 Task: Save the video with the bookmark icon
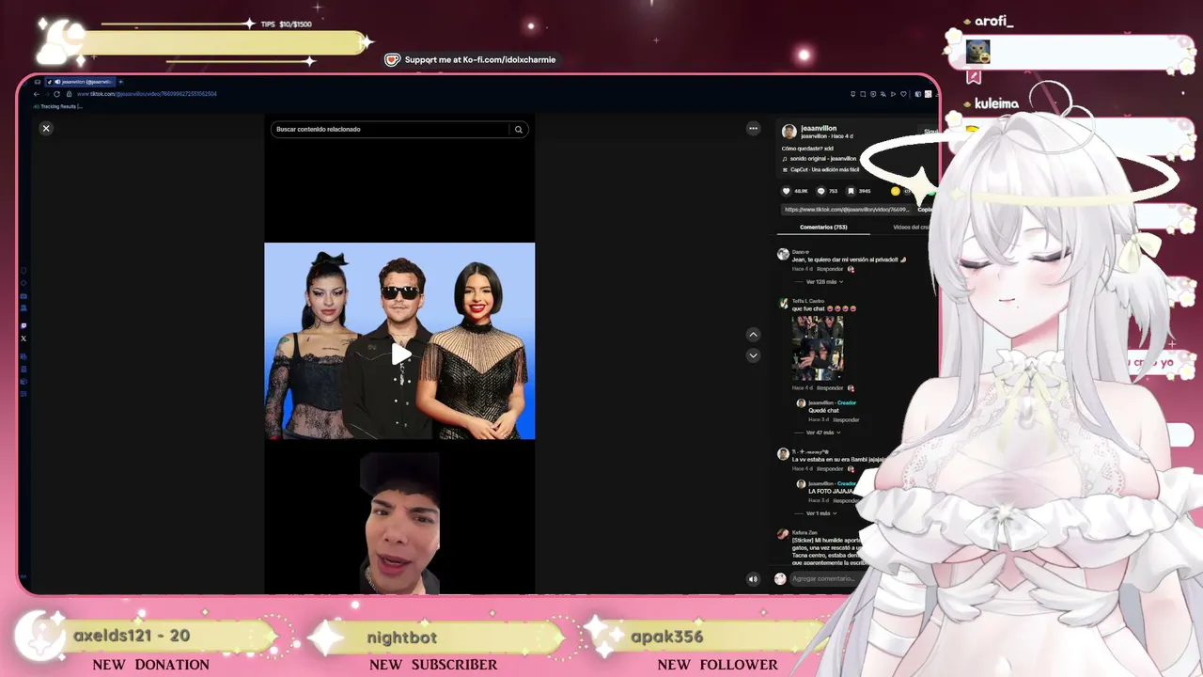[851, 191]
